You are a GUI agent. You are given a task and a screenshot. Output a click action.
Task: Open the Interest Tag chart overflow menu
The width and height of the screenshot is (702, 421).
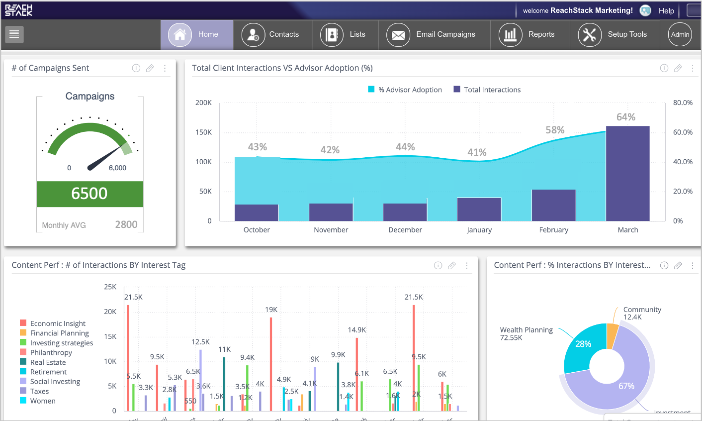tap(466, 266)
